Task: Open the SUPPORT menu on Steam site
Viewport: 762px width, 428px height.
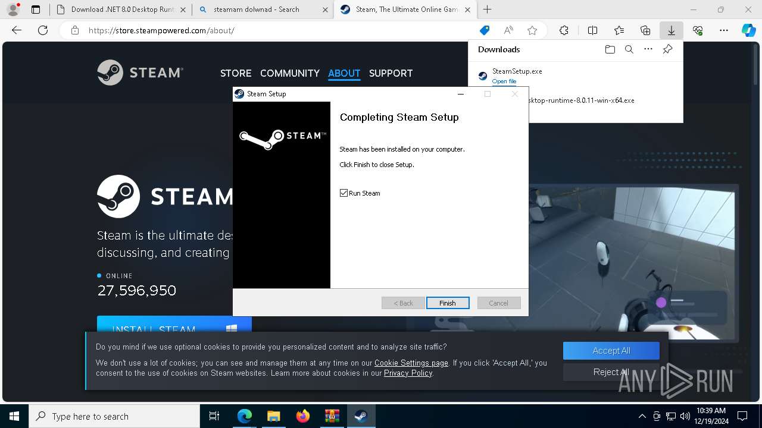Action: coord(391,73)
